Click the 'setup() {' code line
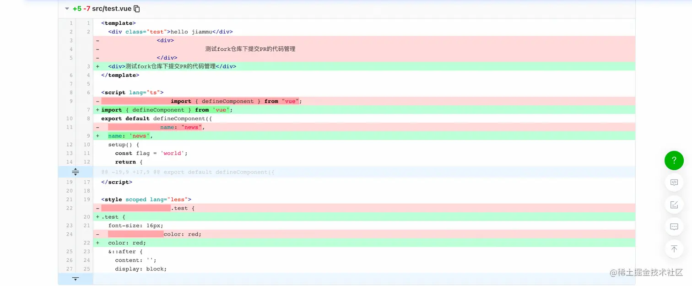 pyautogui.click(x=364, y=145)
